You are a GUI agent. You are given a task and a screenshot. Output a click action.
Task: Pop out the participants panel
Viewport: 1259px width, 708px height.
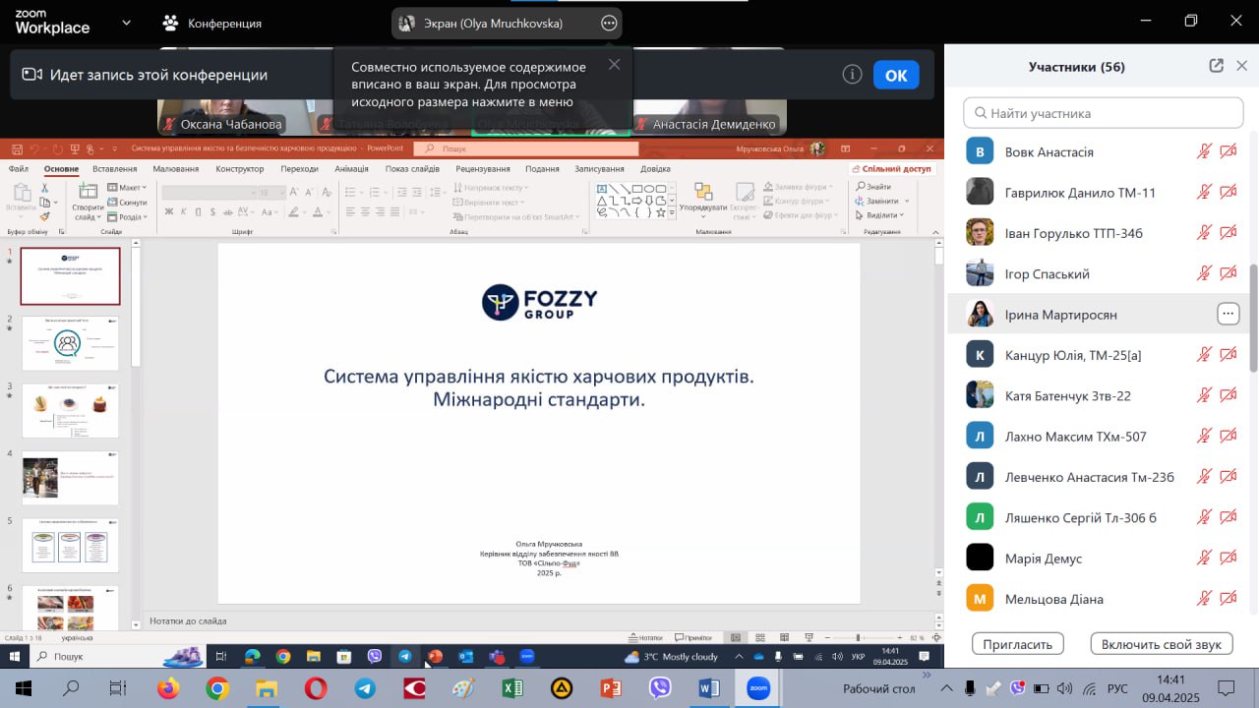coord(1216,66)
